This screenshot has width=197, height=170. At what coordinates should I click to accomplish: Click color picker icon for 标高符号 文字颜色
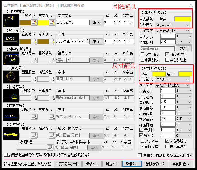click(52, 117)
